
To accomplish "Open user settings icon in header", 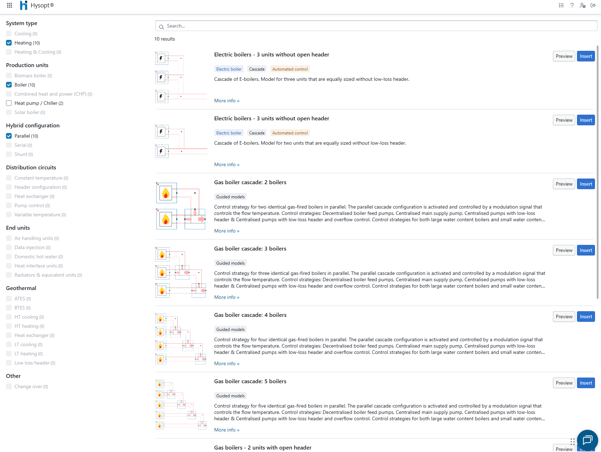I will pyautogui.click(x=583, y=5).
